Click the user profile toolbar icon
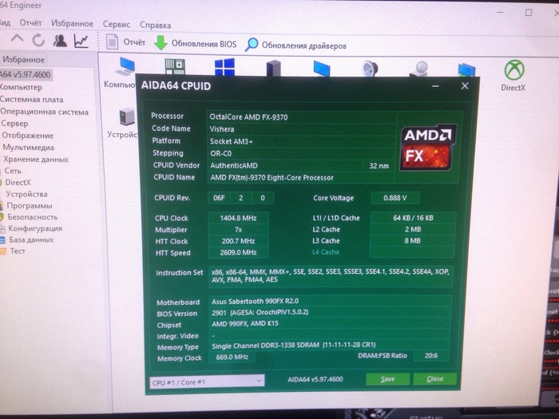 coord(60,40)
